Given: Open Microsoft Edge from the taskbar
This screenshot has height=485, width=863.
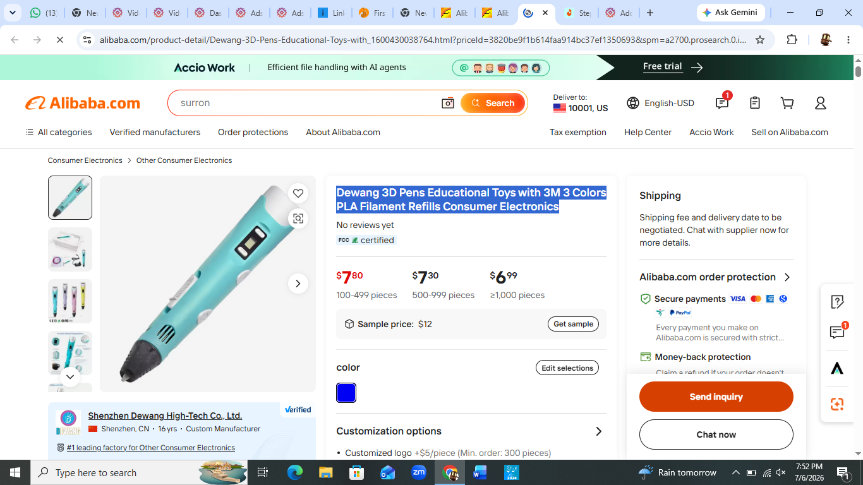Looking at the screenshot, I should pyautogui.click(x=295, y=472).
